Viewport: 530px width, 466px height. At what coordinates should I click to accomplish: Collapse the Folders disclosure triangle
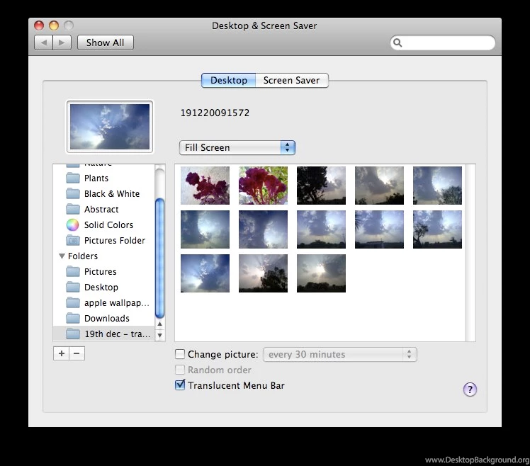[x=62, y=256]
